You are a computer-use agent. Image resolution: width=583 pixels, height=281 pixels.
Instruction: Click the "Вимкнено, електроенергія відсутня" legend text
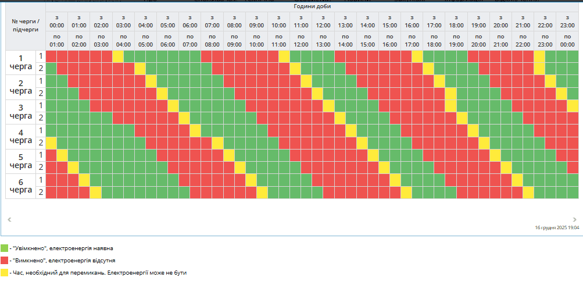[x=63, y=260]
